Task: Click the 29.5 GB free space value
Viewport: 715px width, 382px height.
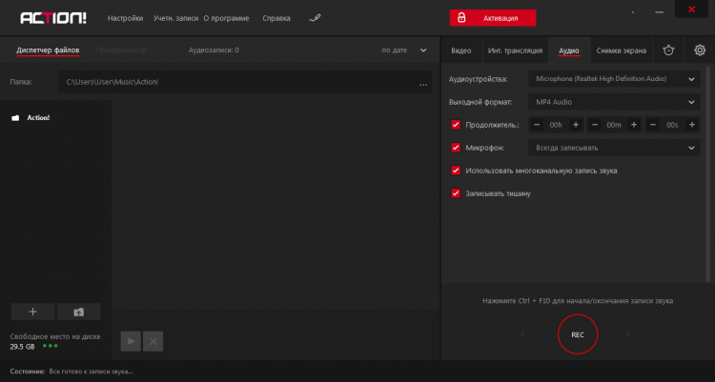Action: coord(22,347)
